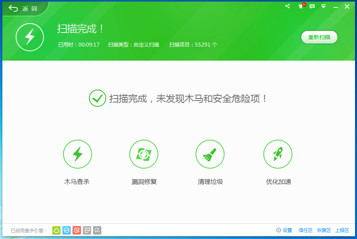Click the green checkmark result icon
The image size is (357, 239).
point(98,98)
